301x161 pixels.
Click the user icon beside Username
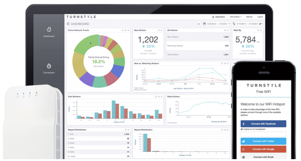click(x=213, y=17)
